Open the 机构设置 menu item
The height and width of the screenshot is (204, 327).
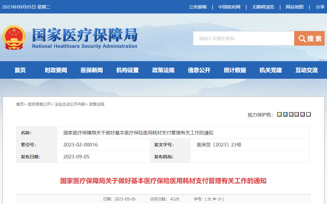(127, 70)
